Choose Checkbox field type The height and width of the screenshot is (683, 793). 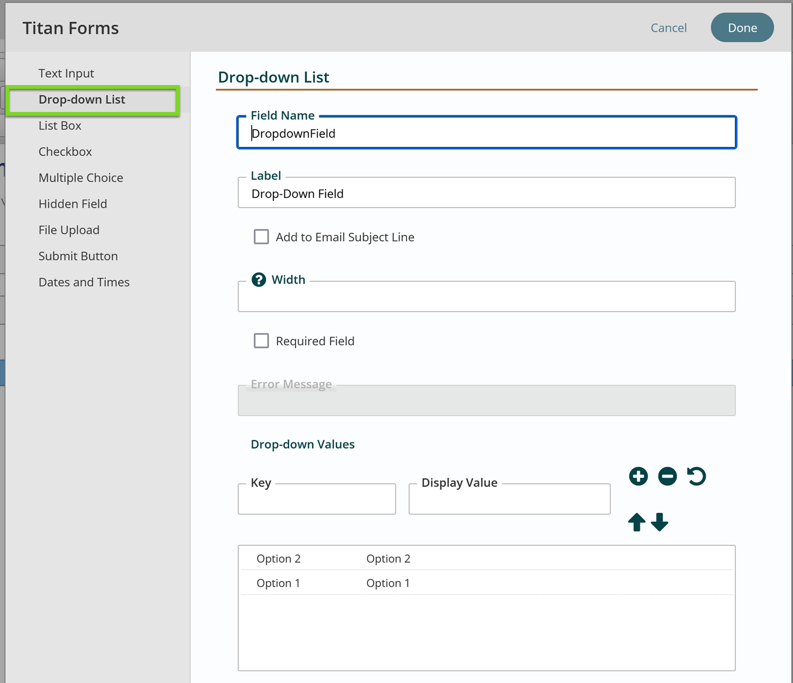65,152
